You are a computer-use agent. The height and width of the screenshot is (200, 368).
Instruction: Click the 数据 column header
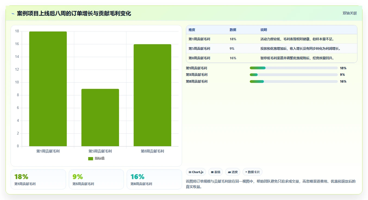(x=233, y=30)
